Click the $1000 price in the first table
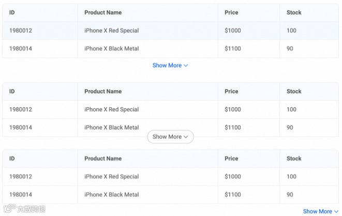Screen dimensions: 342x216 233,31
